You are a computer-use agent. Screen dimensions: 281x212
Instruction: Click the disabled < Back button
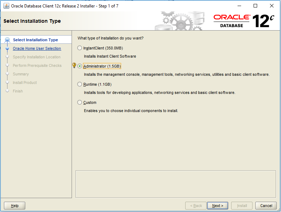tap(196, 206)
